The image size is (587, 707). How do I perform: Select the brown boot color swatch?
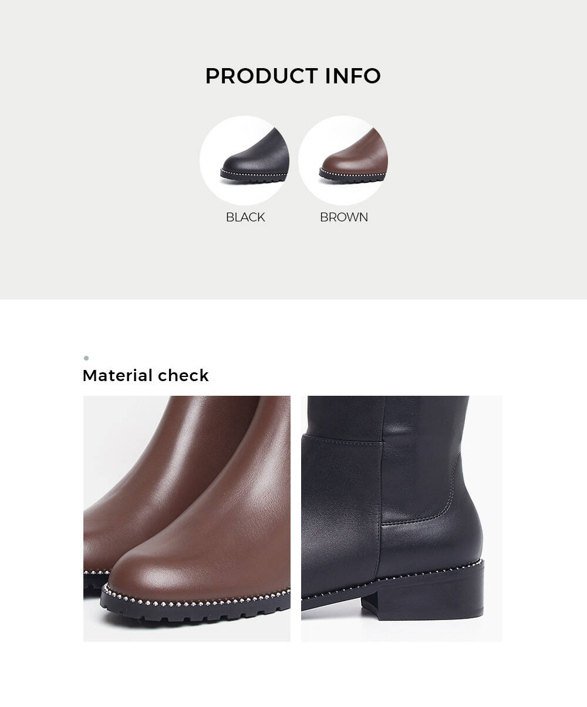(343, 160)
